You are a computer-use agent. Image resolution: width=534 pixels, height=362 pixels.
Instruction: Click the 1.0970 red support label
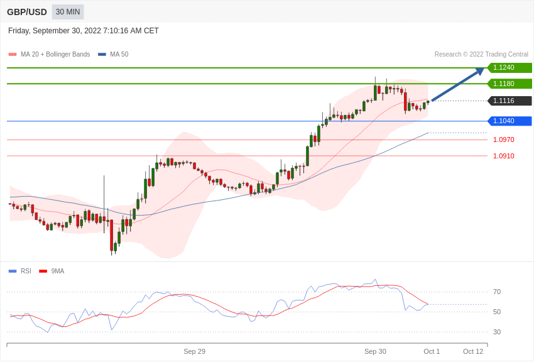tap(504, 140)
